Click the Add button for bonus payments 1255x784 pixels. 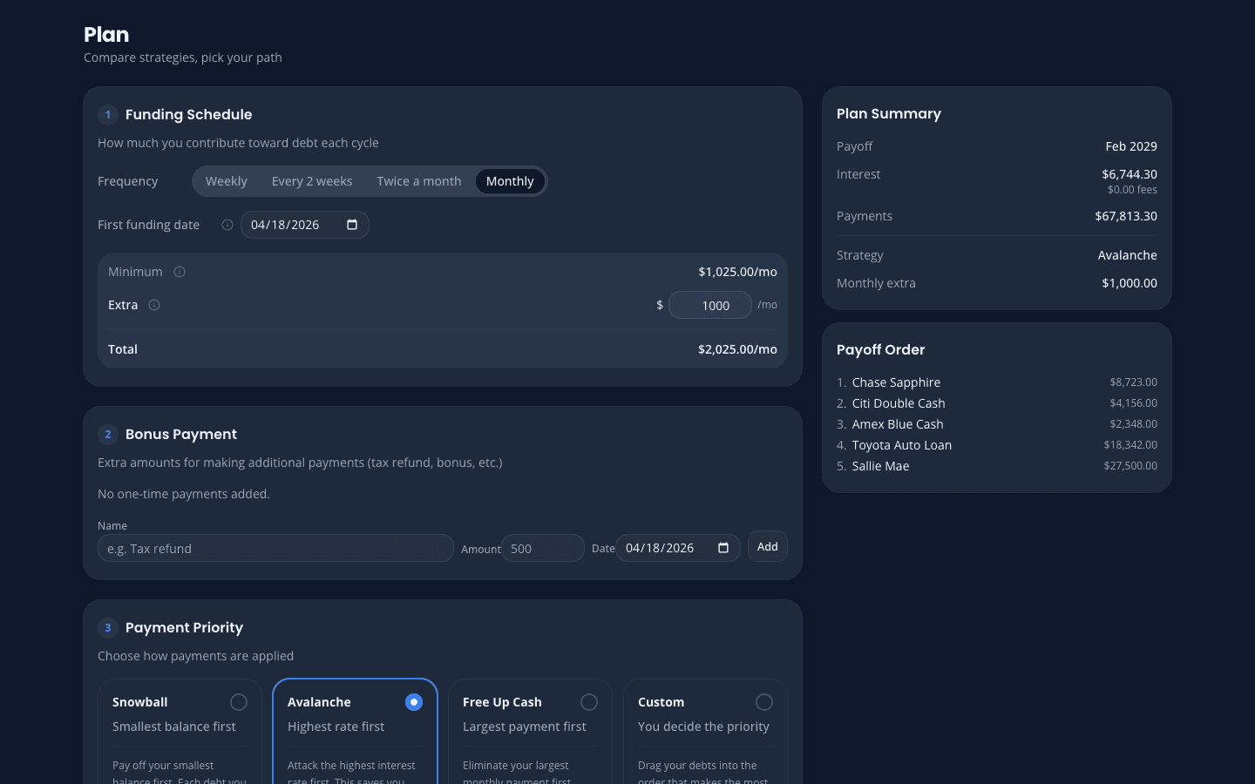point(767,546)
